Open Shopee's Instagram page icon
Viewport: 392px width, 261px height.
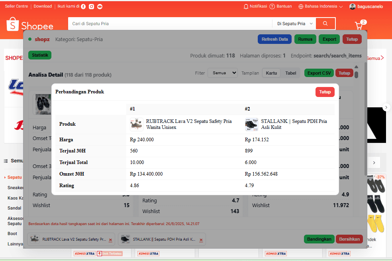click(91, 6)
